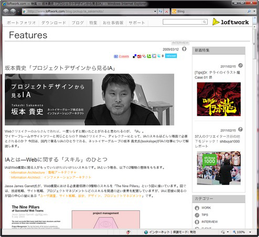Open the サポート menu item
This screenshot has width=259, height=237.
137,23
